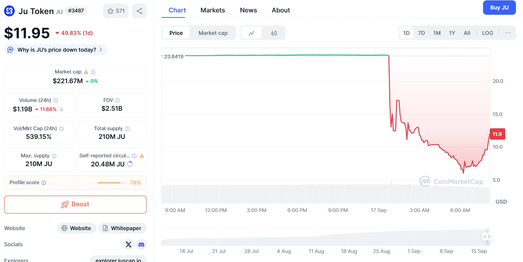Click the info icon beside Market cap
The image size is (523, 262).
93,72
